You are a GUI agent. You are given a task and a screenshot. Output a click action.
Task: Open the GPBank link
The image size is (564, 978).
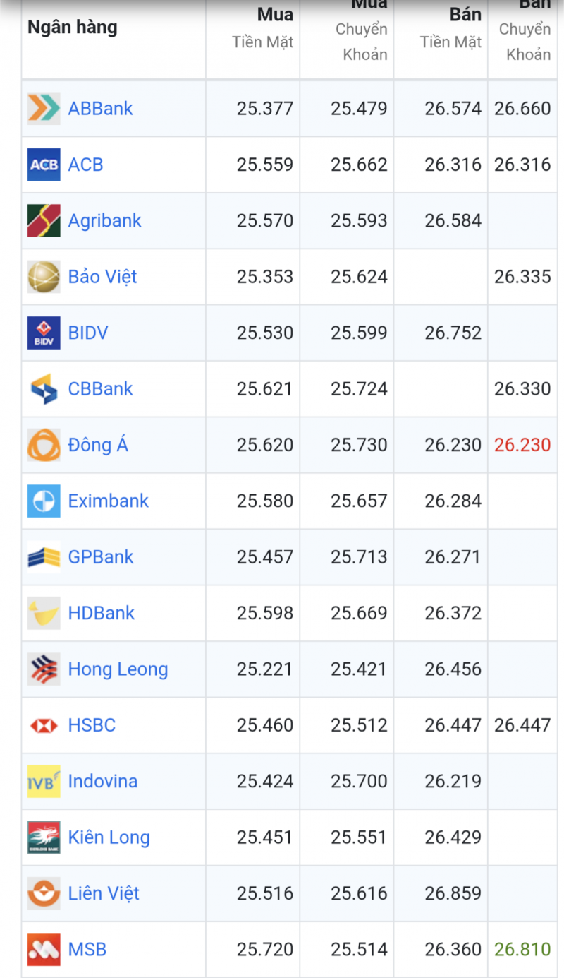[101, 557]
